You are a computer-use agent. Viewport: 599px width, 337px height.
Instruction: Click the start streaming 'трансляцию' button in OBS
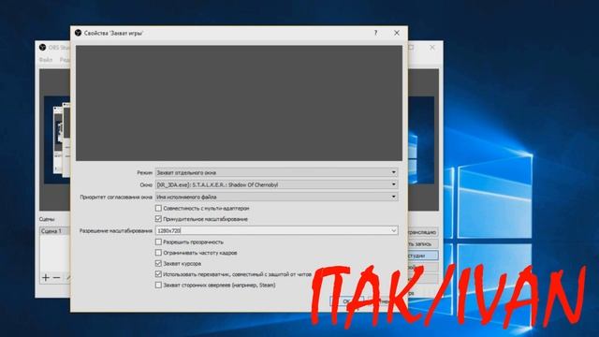tap(423, 232)
